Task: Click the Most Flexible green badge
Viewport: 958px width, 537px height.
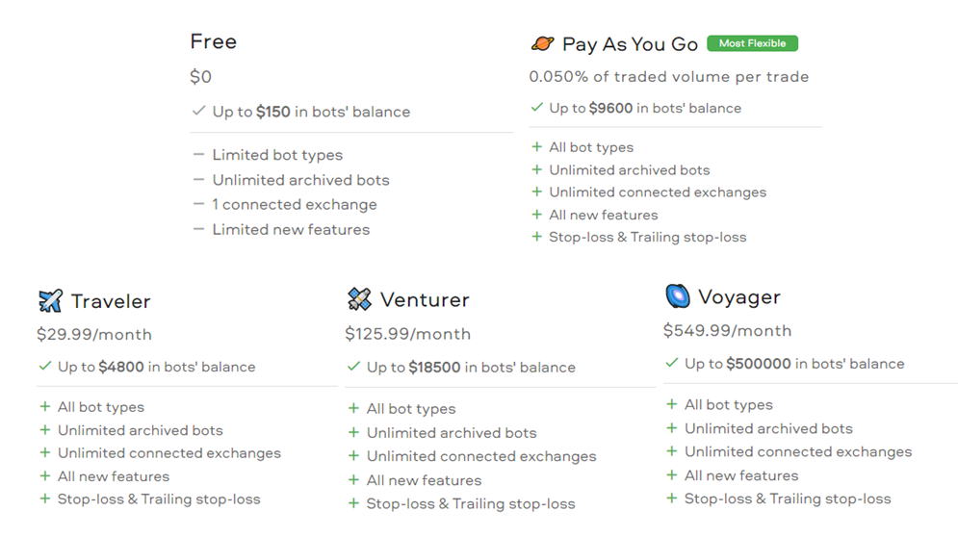Action: pyautogui.click(x=752, y=43)
